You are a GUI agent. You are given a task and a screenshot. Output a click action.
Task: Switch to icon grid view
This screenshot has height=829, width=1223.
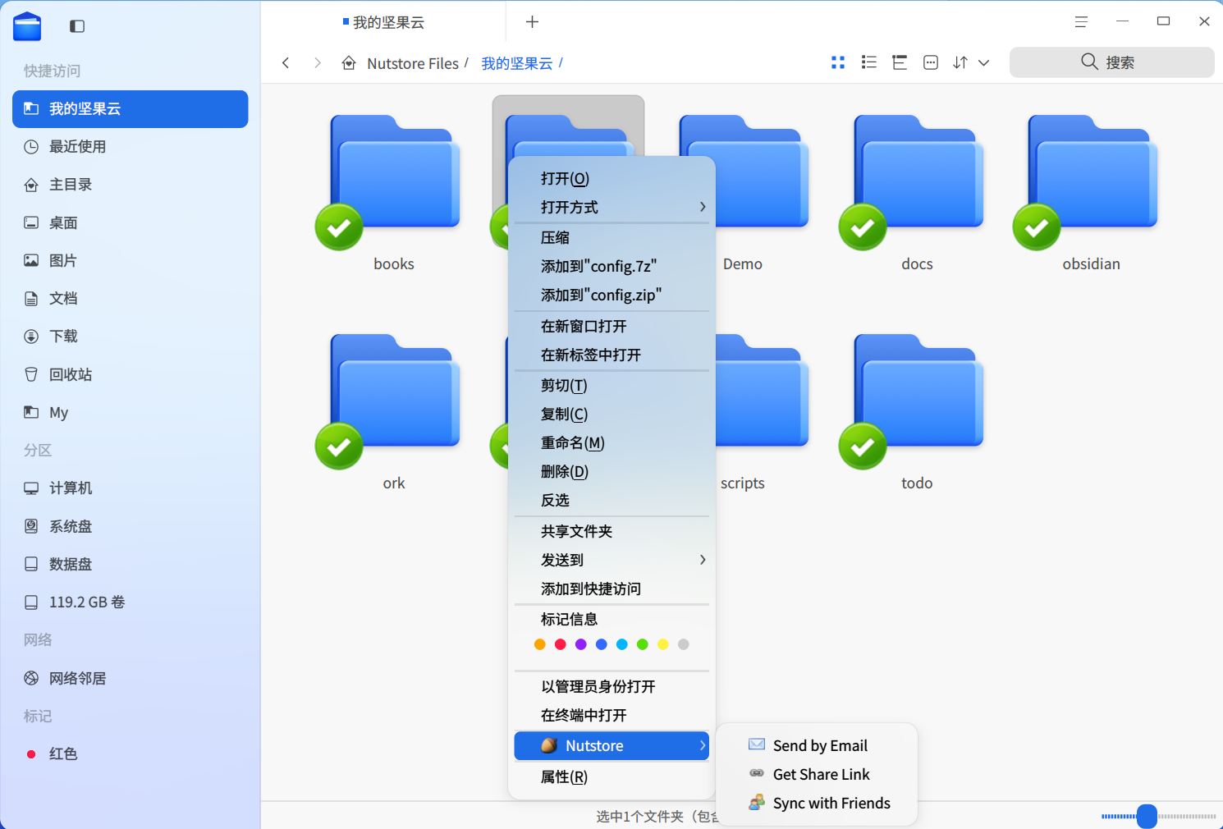coord(838,62)
